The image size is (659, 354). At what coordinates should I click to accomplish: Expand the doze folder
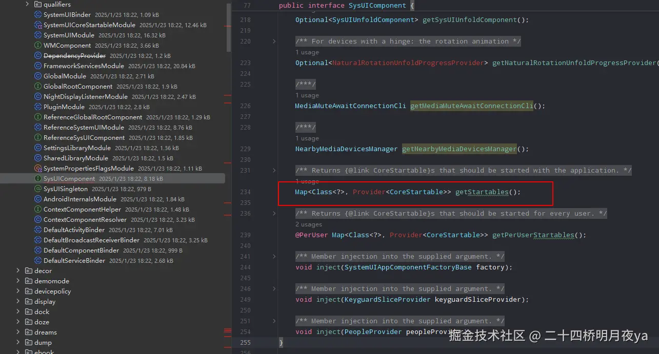click(x=18, y=322)
